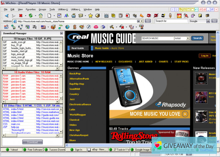Click the Print page icon
Image resolution: width=220 pixels, height=157 pixels.
(x=73, y=15)
